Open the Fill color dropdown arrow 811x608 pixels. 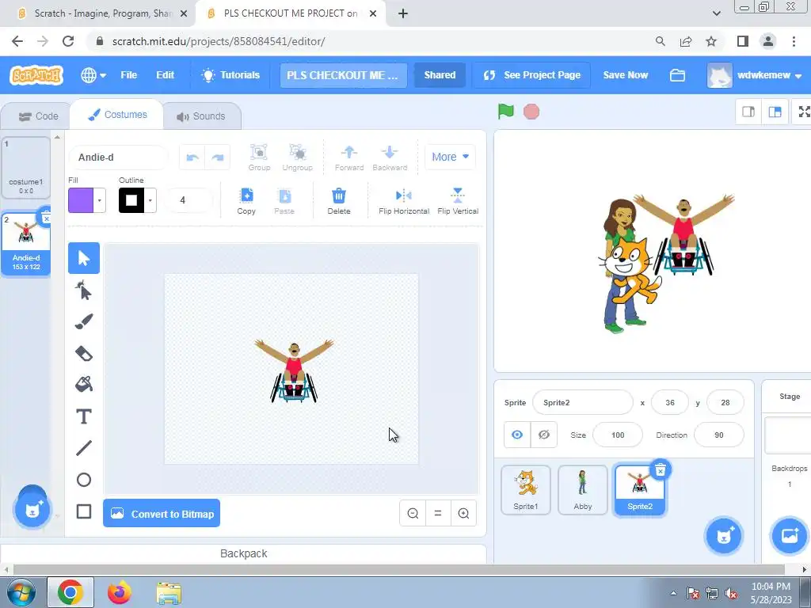pos(100,200)
